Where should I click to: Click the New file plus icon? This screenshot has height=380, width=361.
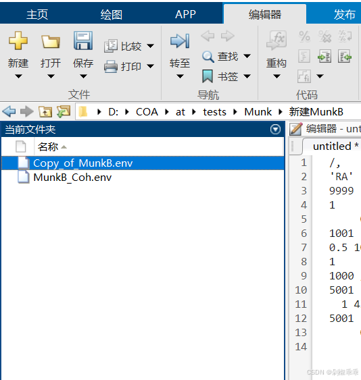coord(18,40)
